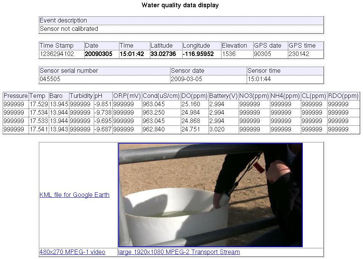Screen dimensions: 363x259
Task: Click the 'RDO(ppm)' column header
Action: click(x=343, y=96)
